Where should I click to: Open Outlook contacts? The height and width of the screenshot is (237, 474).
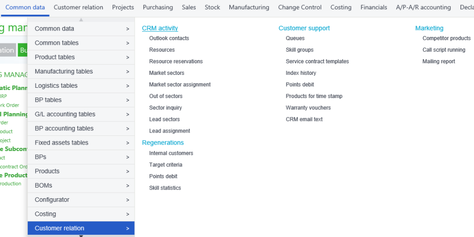pyautogui.click(x=169, y=38)
